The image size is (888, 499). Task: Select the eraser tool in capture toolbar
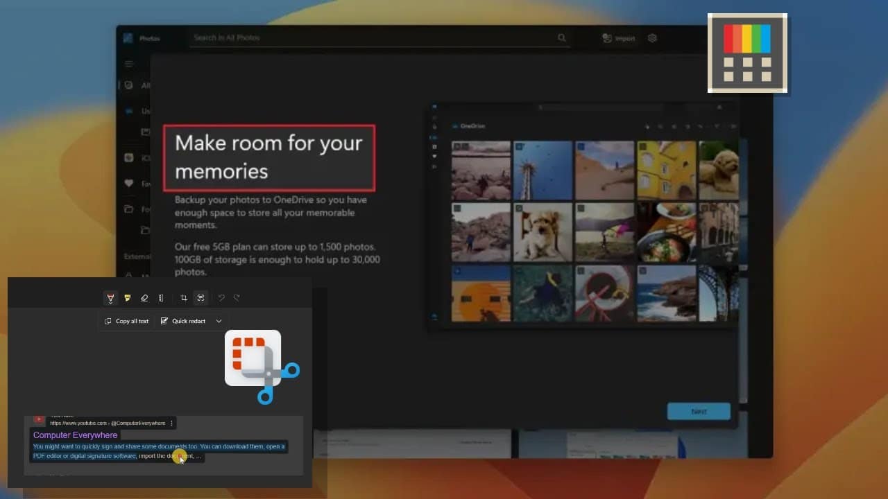[x=144, y=298]
